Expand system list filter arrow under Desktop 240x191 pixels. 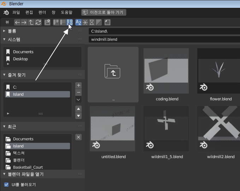[x=8, y=64]
